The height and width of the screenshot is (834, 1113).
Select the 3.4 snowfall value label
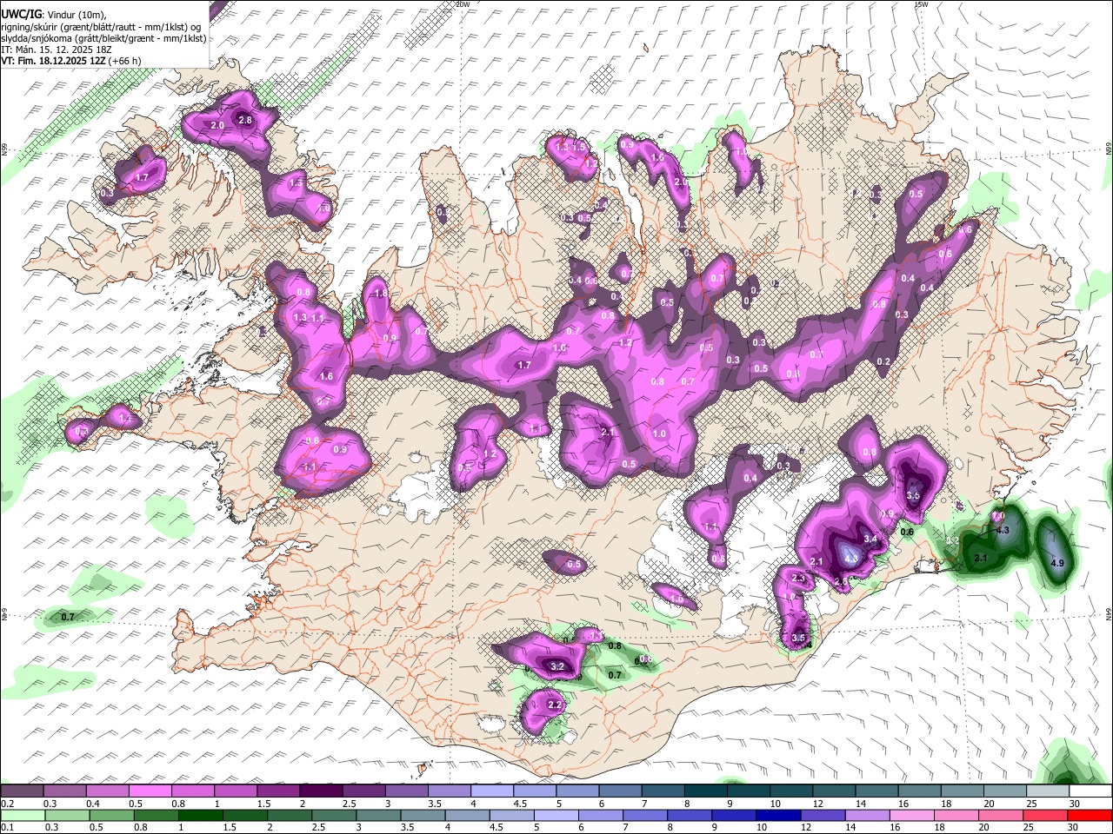click(x=870, y=540)
